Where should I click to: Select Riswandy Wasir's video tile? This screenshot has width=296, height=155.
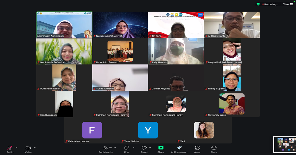232,104
